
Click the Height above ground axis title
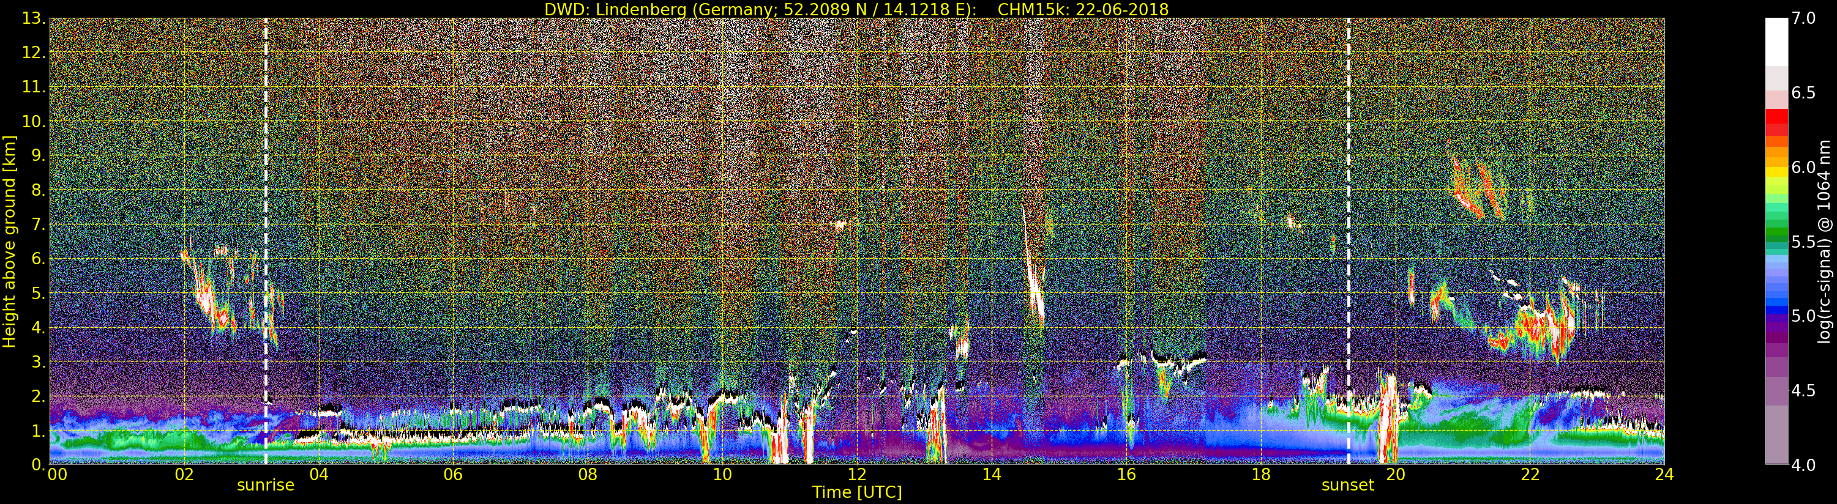coord(9,241)
